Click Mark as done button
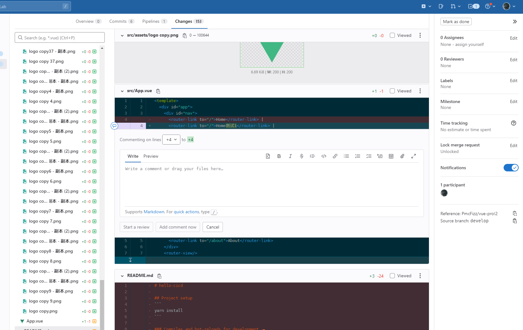This screenshot has height=330, width=523. pos(456,22)
